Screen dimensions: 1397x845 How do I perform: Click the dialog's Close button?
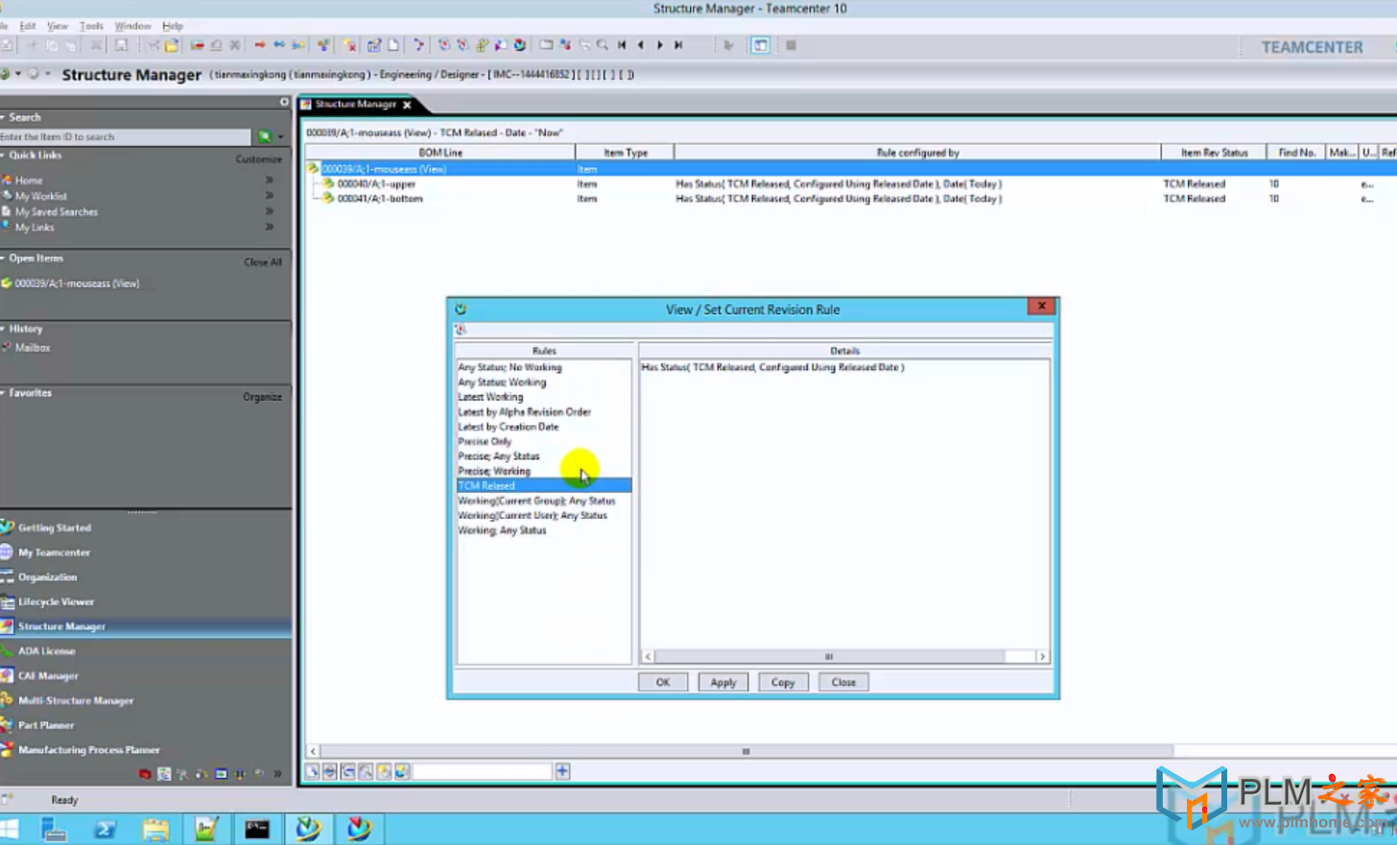(x=843, y=682)
